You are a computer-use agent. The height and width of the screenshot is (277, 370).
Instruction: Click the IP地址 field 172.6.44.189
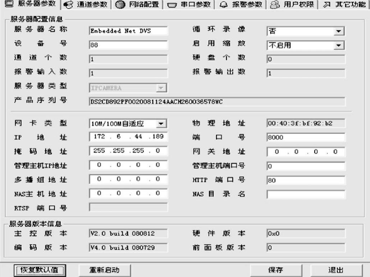click(x=128, y=137)
